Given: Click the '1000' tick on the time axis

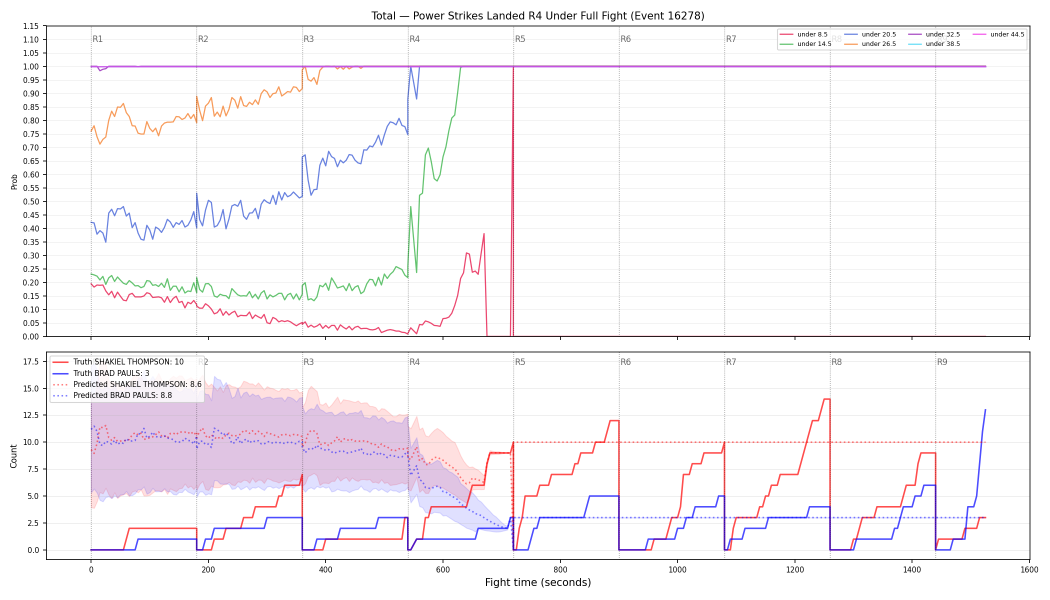Looking at the screenshot, I should coord(677,569).
